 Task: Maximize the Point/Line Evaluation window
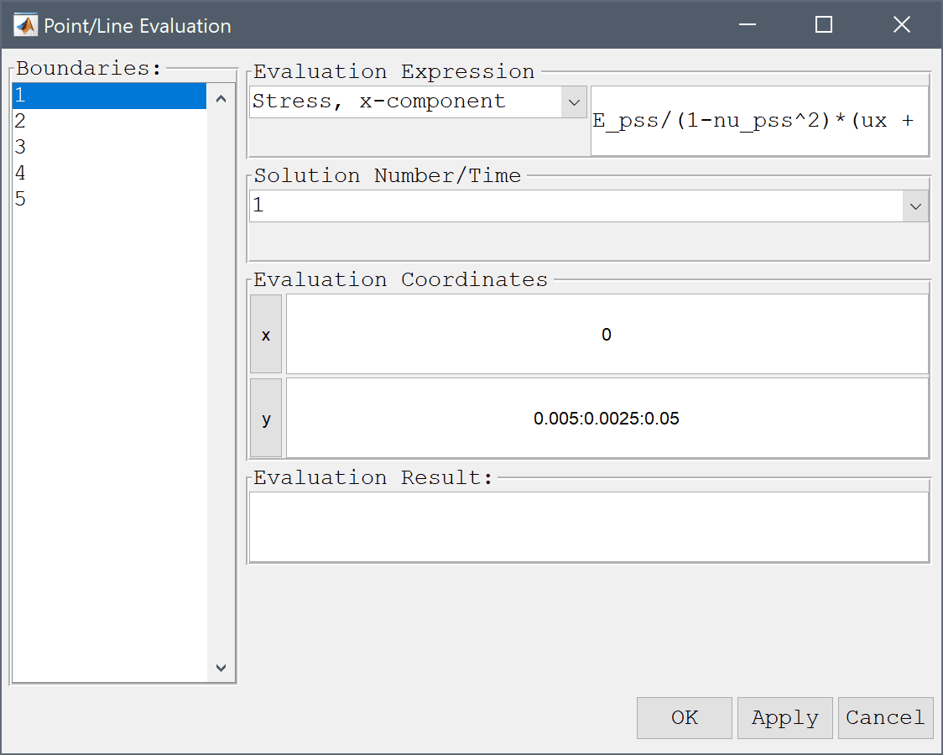[x=824, y=25]
